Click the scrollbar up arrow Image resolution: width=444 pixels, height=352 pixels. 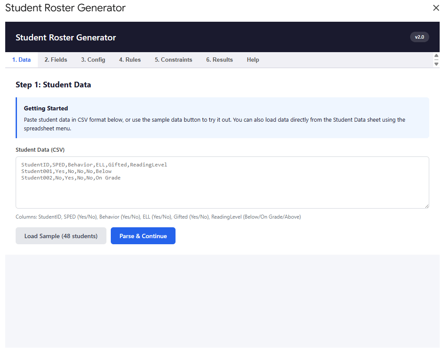coord(436,56)
